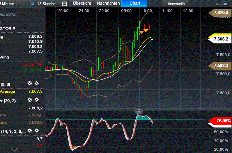The height and width of the screenshot is (153, 232).
Task: Open the calendar date picker icon
Action: (64, 4)
